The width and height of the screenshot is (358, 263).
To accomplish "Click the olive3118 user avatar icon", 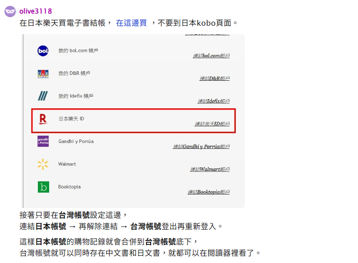I will 10,11.
